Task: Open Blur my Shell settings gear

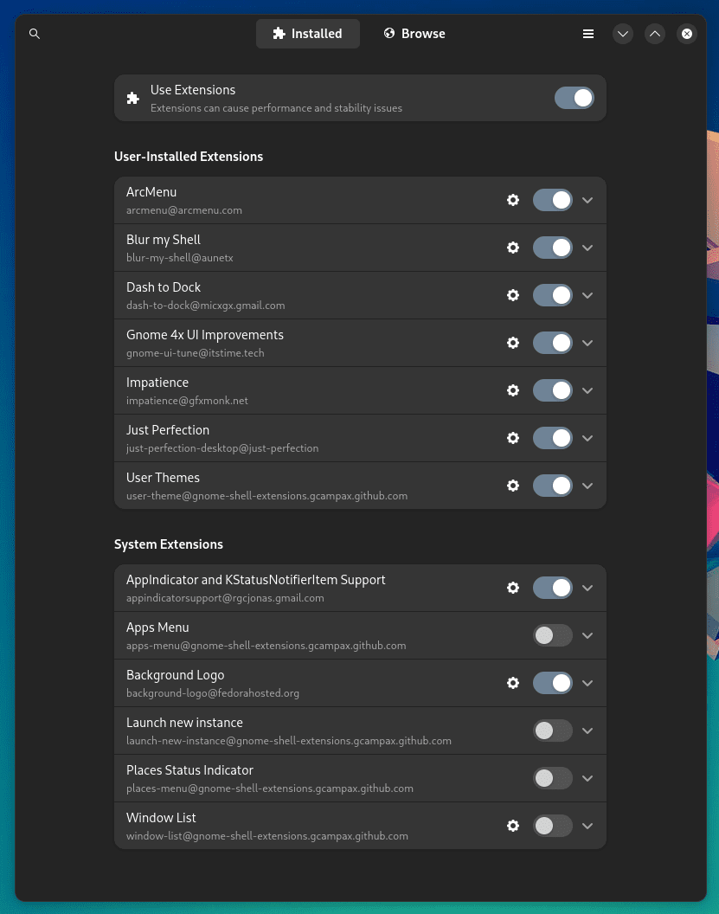Action: 513,248
